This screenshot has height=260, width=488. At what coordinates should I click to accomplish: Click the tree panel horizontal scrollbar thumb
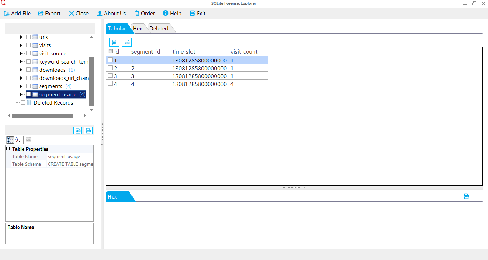point(43,116)
